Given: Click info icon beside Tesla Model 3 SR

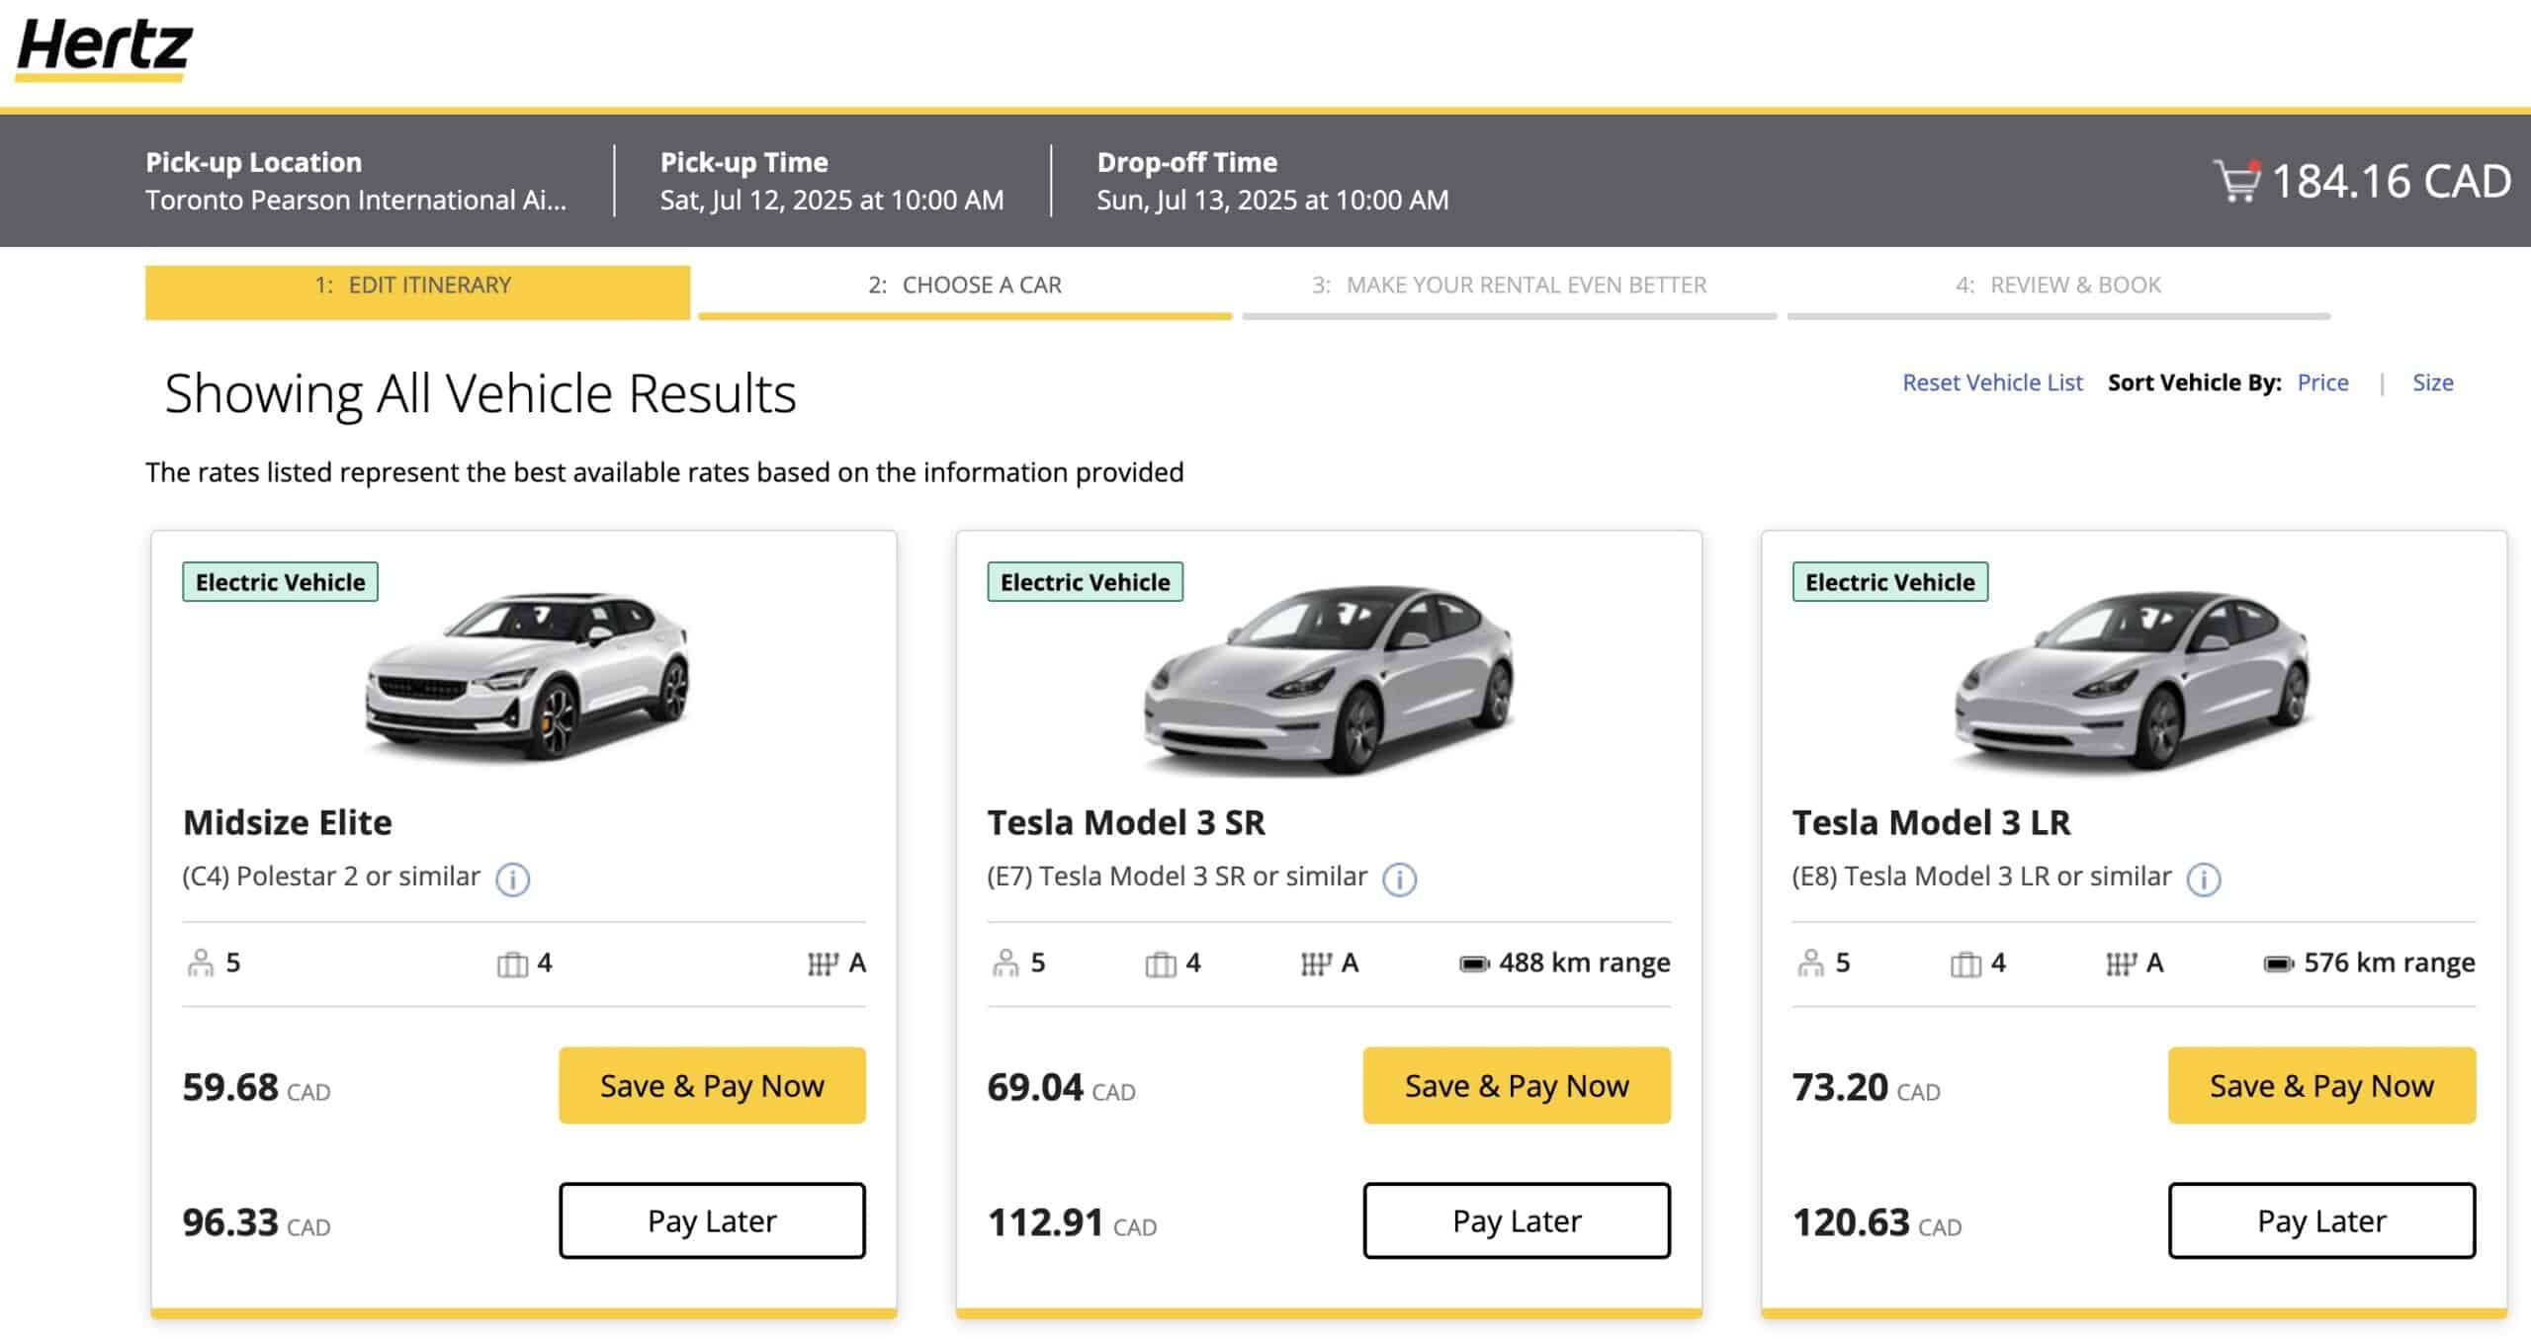Looking at the screenshot, I should point(1399,879).
